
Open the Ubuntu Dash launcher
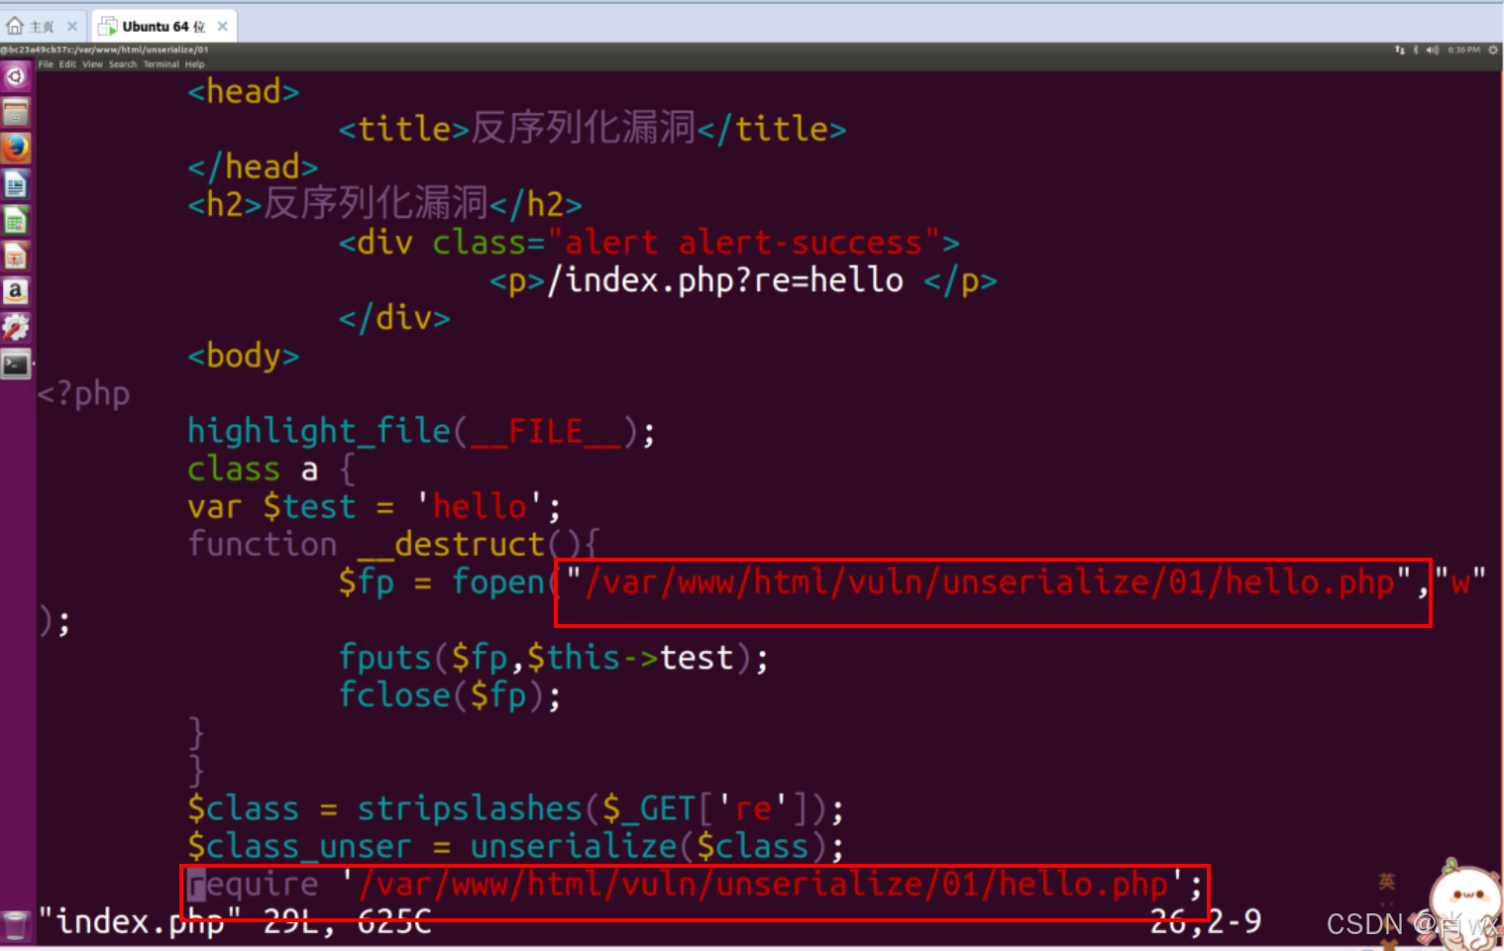coord(16,75)
